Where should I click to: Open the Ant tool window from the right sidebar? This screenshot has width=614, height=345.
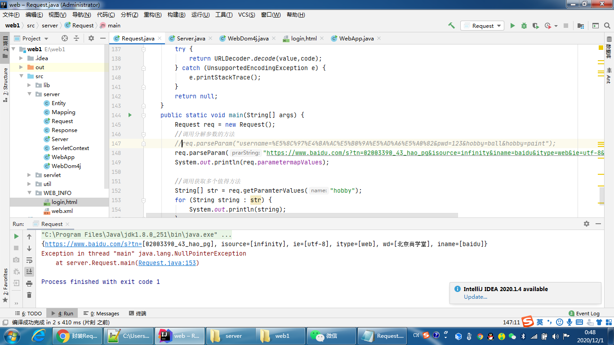609,75
